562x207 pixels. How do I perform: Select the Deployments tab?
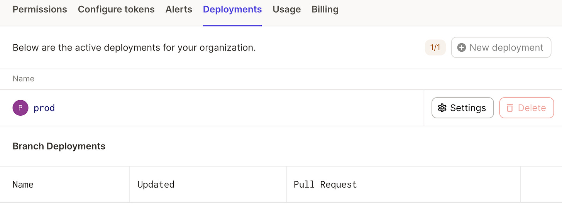(232, 10)
